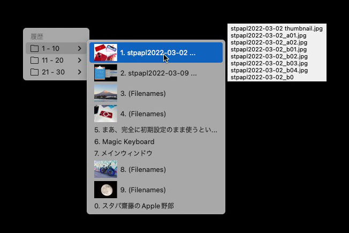Choose item 4. (Filenames) with red phone case
Screen dimensions: 349x233
pyautogui.click(x=156, y=114)
